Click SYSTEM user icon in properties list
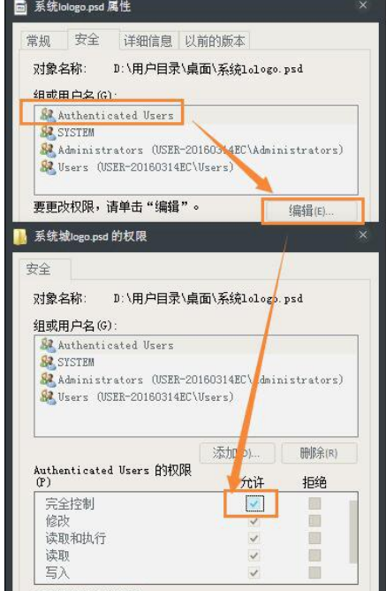The width and height of the screenshot is (386, 591). coord(48,133)
